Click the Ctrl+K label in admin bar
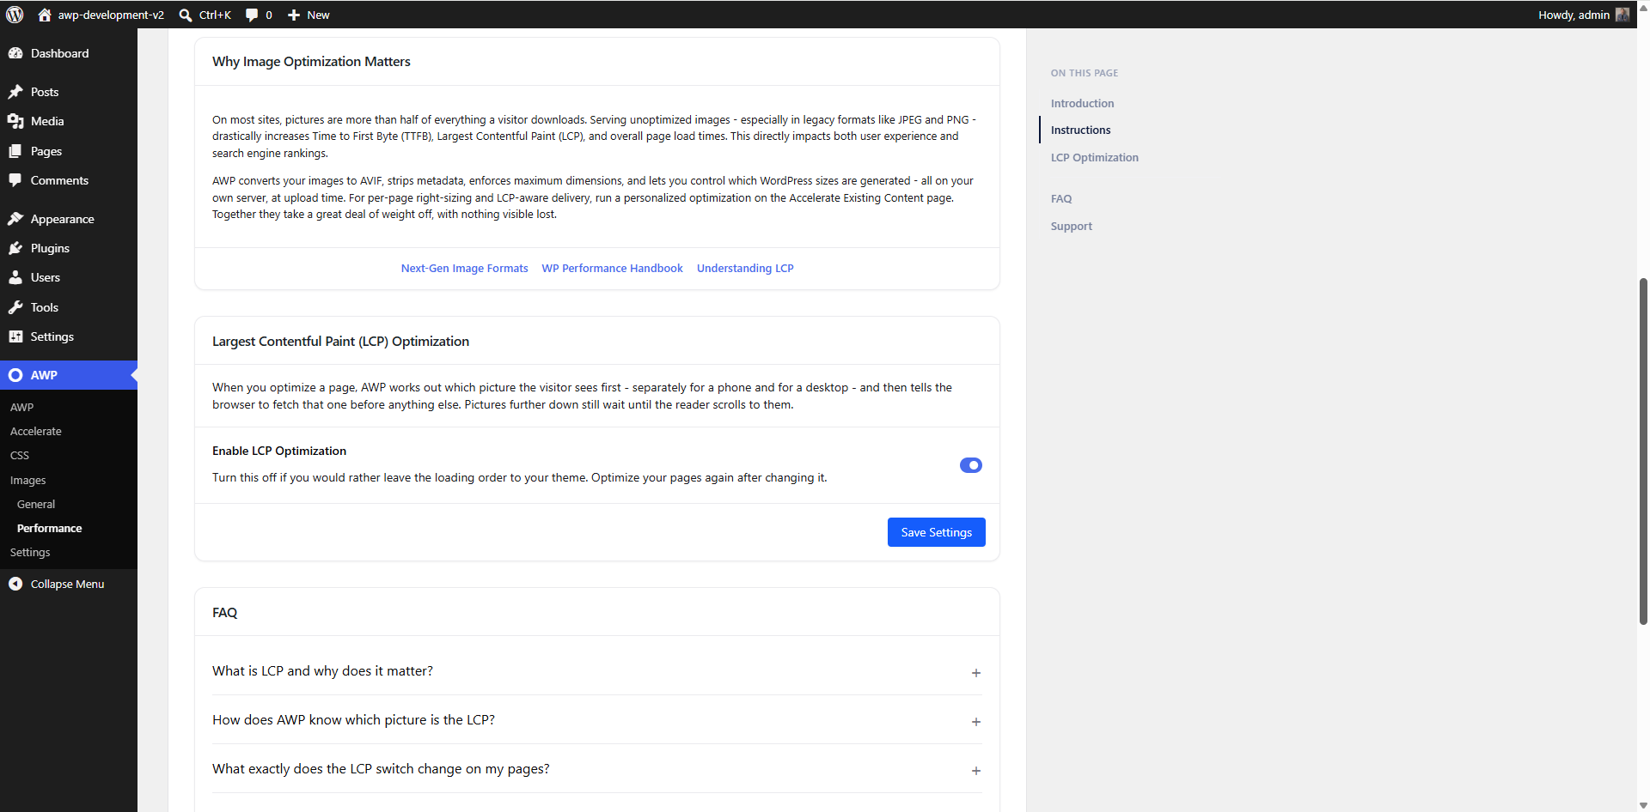 (x=215, y=15)
